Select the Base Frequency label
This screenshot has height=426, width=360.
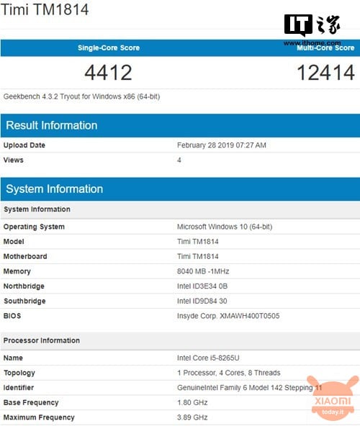click(x=31, y=403)
